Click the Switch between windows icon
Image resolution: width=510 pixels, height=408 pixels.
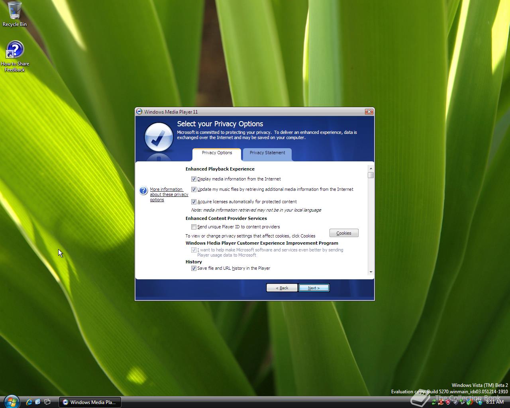[47, 402]
